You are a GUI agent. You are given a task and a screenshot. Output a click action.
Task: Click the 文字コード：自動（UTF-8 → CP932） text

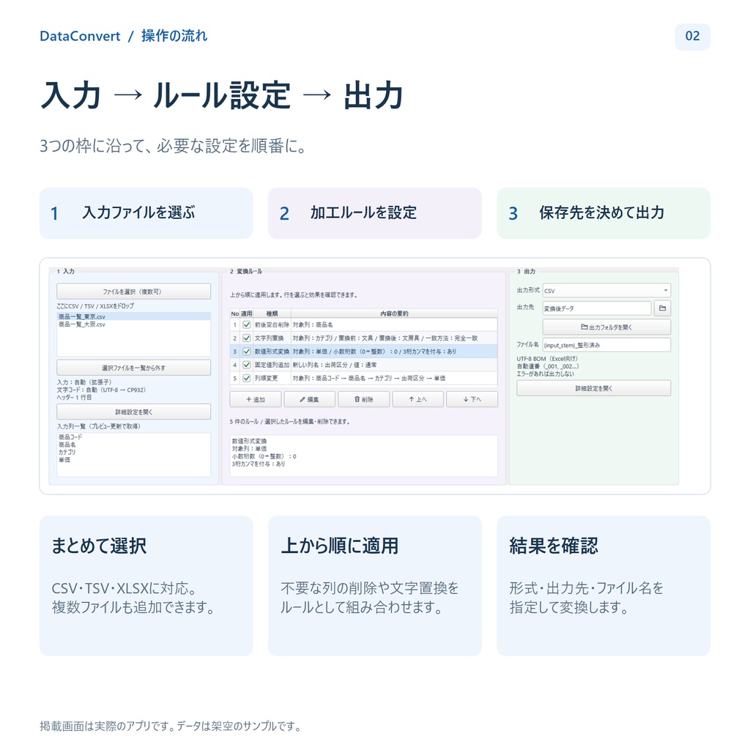[101, 390]
